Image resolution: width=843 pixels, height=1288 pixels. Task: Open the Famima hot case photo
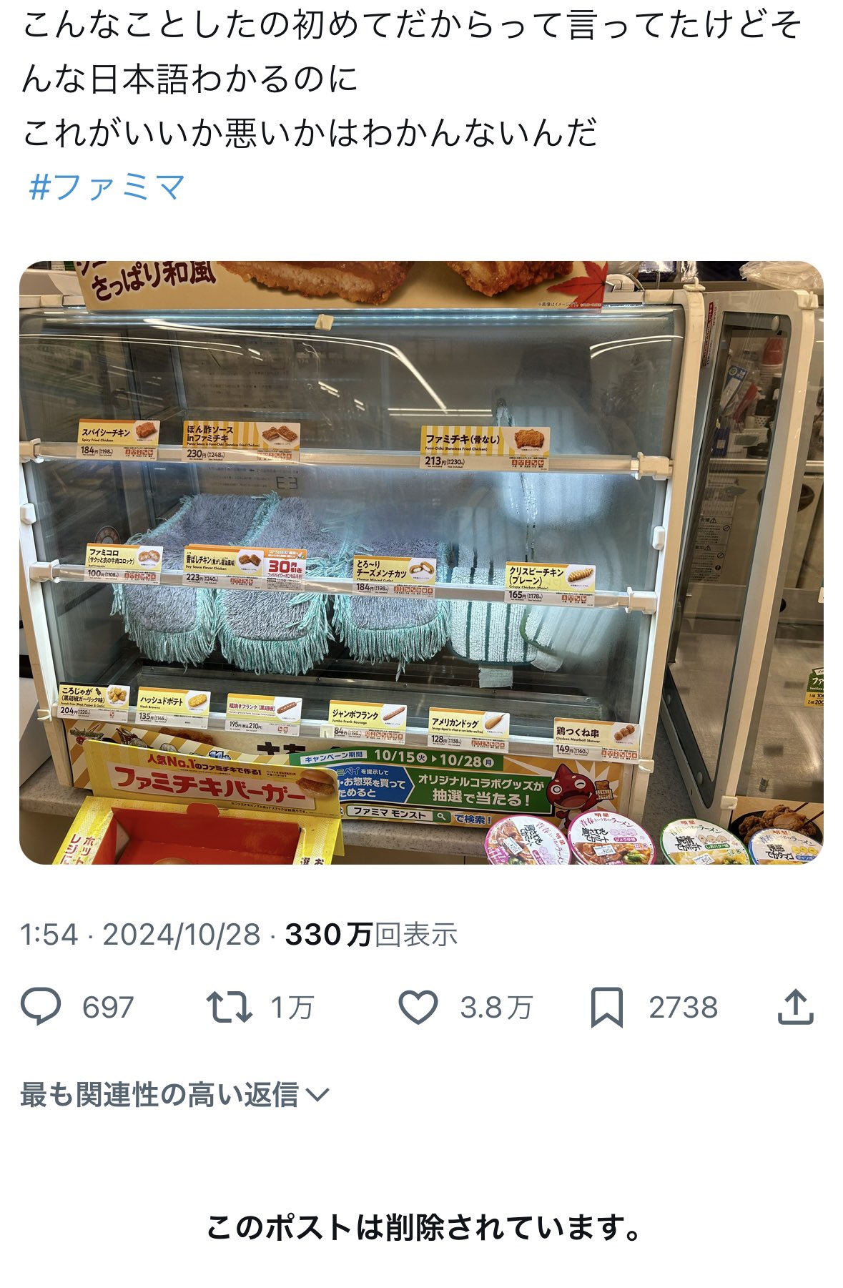point(421,563)
